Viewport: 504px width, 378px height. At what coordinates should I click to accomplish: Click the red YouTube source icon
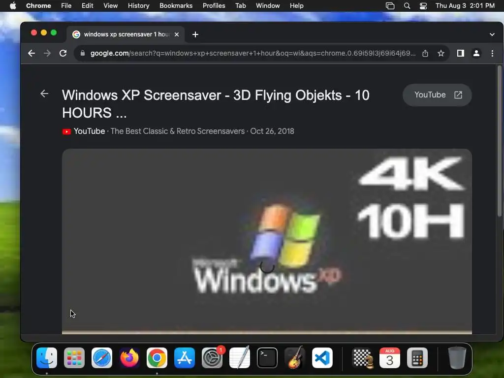pos(66,131)
